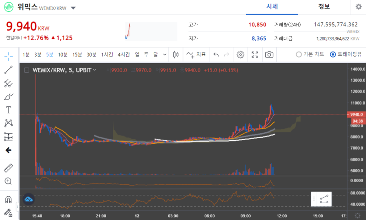Click the 12:00 time axis label
366x220 pixels.
coord(282,216)
